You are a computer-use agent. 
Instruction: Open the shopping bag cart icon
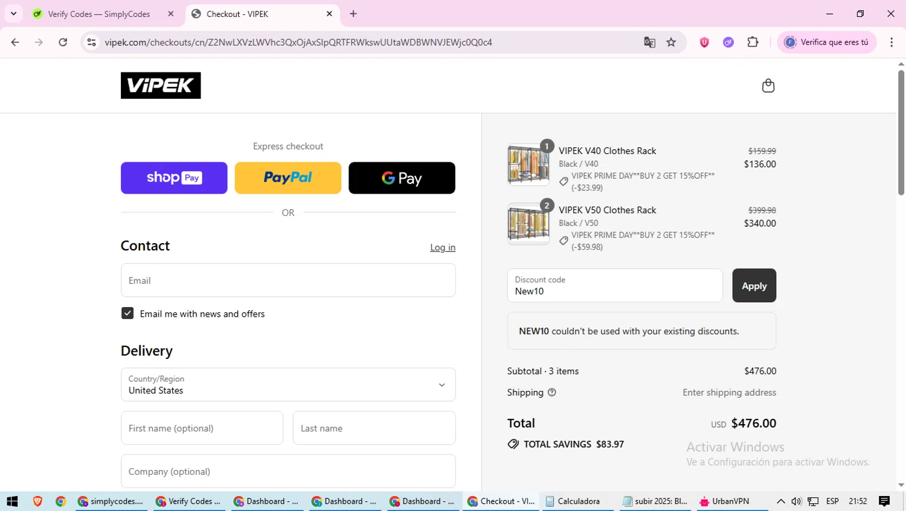point(768,86)
